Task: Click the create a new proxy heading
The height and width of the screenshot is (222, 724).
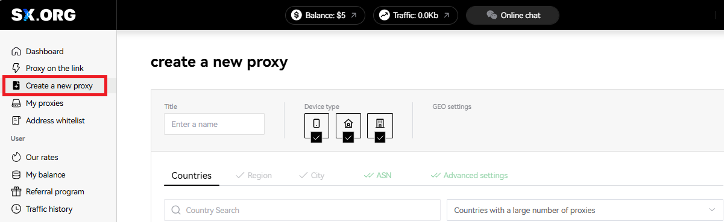Action: point(219,62)
